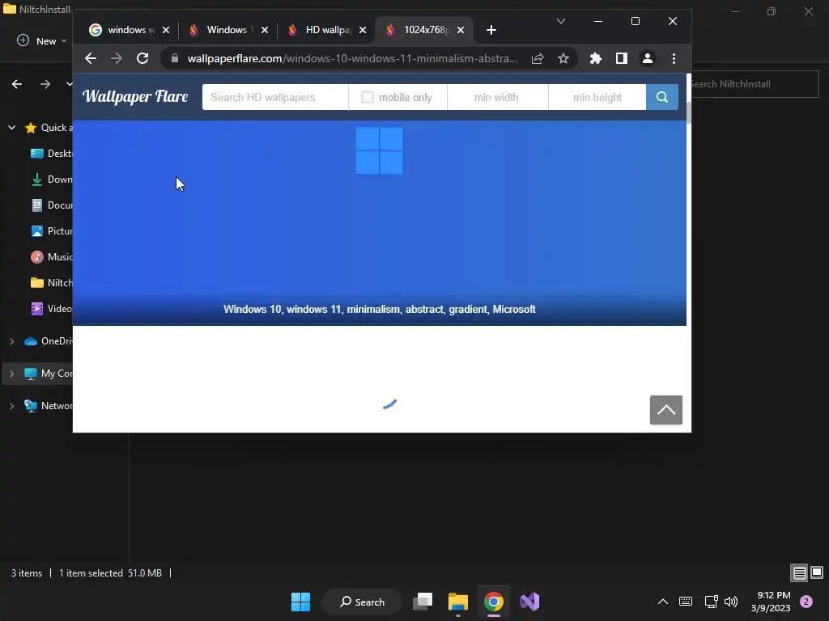This screenshot has height=621, width=829.
Task: Open clock showing 9:12 PM
Action: pyautogui.click(x=771, y=602)
